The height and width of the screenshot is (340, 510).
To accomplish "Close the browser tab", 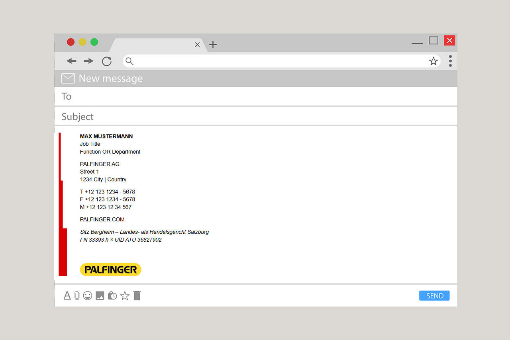I will click(x=197, y=45).
